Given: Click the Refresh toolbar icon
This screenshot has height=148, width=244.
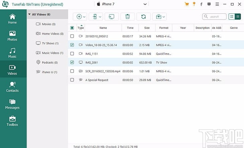Looking at the screenshot, I should click(x=144, y=16).
